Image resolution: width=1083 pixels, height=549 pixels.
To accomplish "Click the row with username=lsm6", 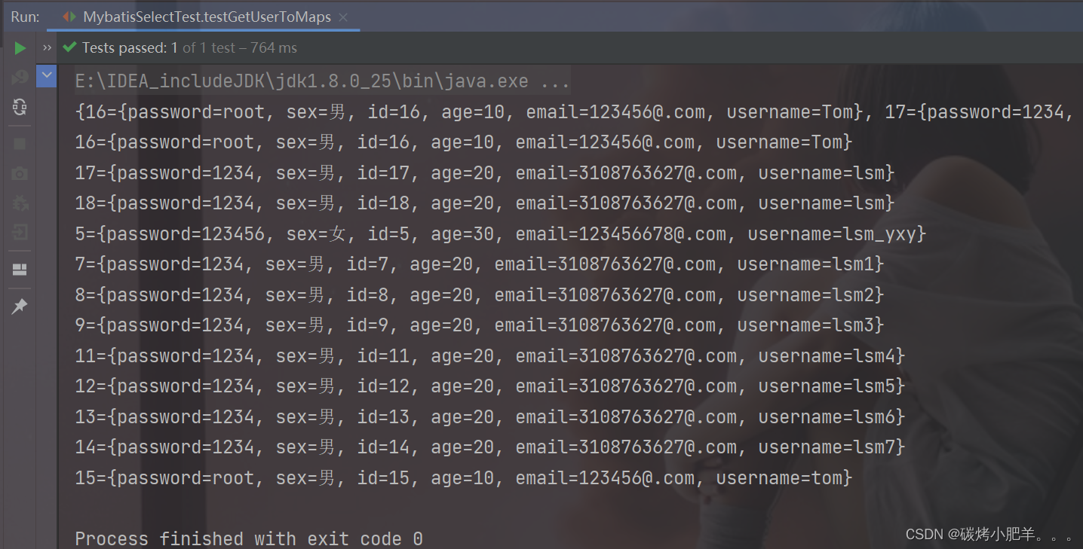I will pos(490,417).
